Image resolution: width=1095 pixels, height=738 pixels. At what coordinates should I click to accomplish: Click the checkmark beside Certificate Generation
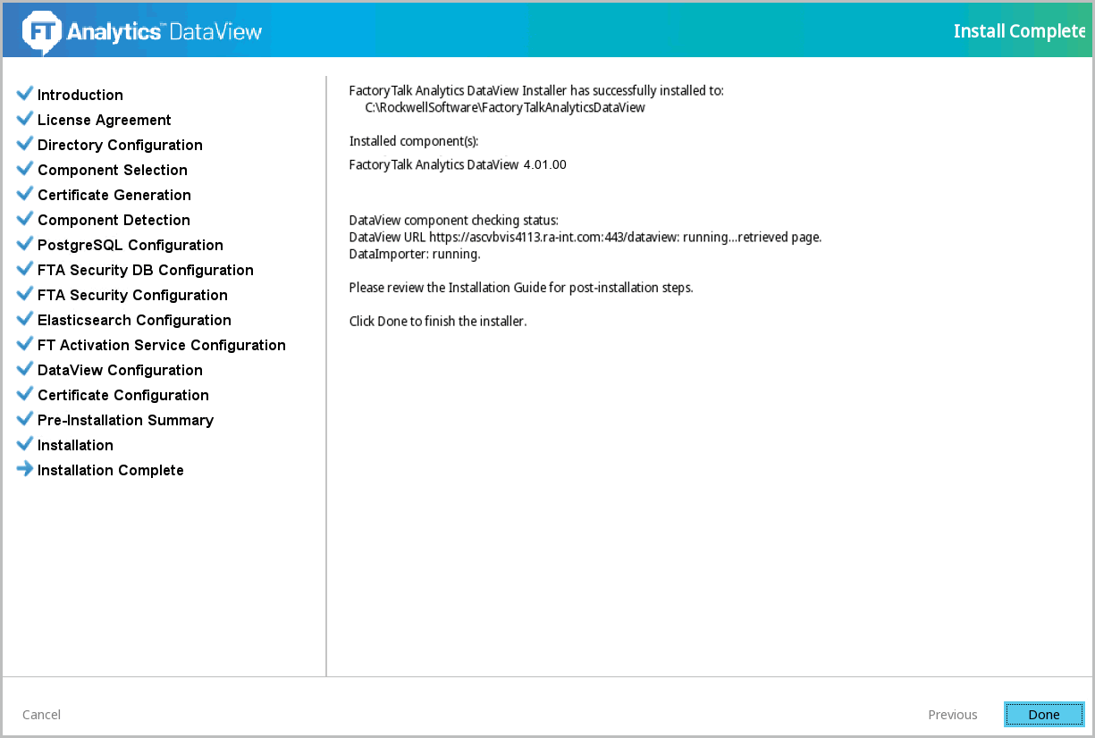tap(25, 194)
